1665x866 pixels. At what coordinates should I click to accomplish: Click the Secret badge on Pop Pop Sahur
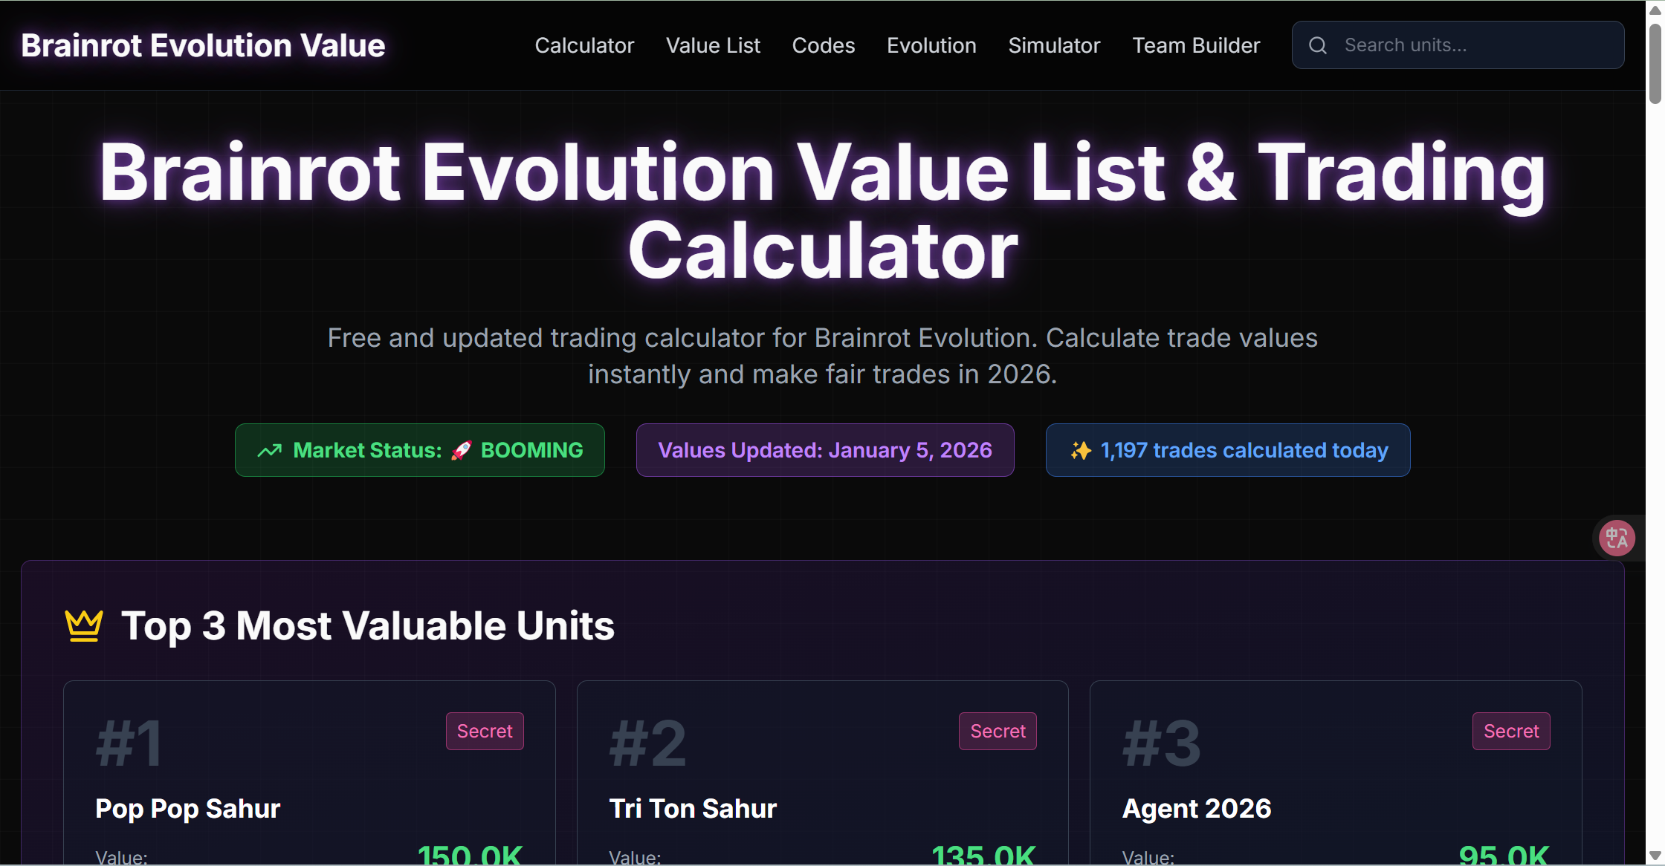pyautogui.click(x=484, y=731)
